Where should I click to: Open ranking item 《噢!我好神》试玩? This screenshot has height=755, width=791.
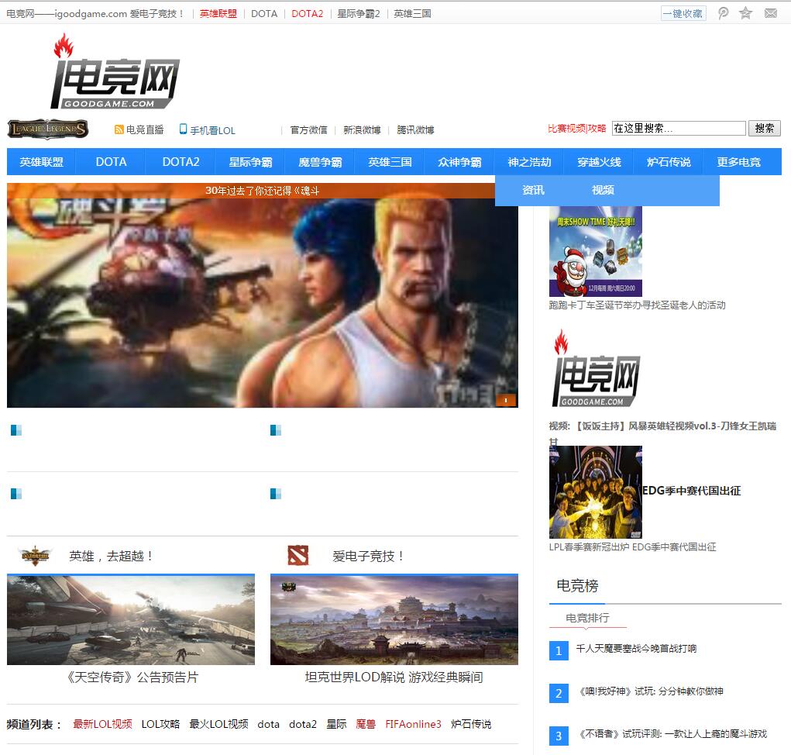(x=651, y=691)
